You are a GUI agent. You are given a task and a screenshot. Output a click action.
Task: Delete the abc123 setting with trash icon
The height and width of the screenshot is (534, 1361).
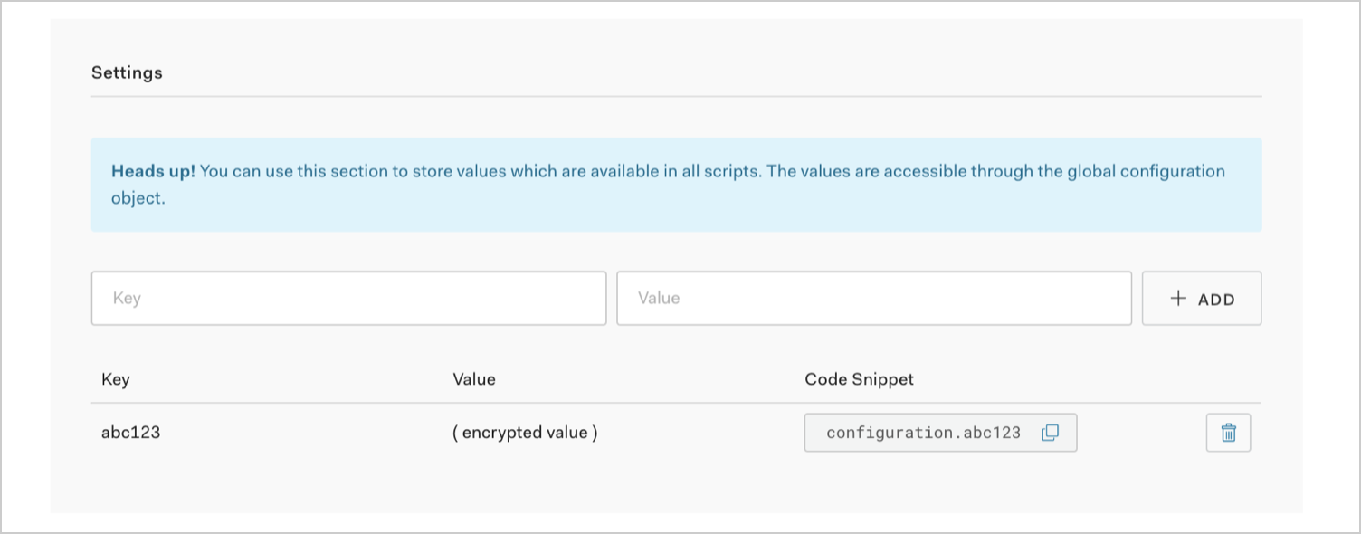click(1228, 433)
